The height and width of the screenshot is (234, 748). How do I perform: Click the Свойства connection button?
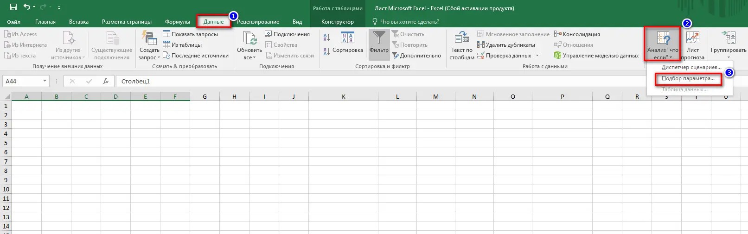point(281,45)
